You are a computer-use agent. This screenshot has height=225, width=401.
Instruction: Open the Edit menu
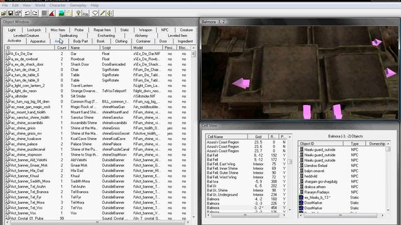coord(15,5)
